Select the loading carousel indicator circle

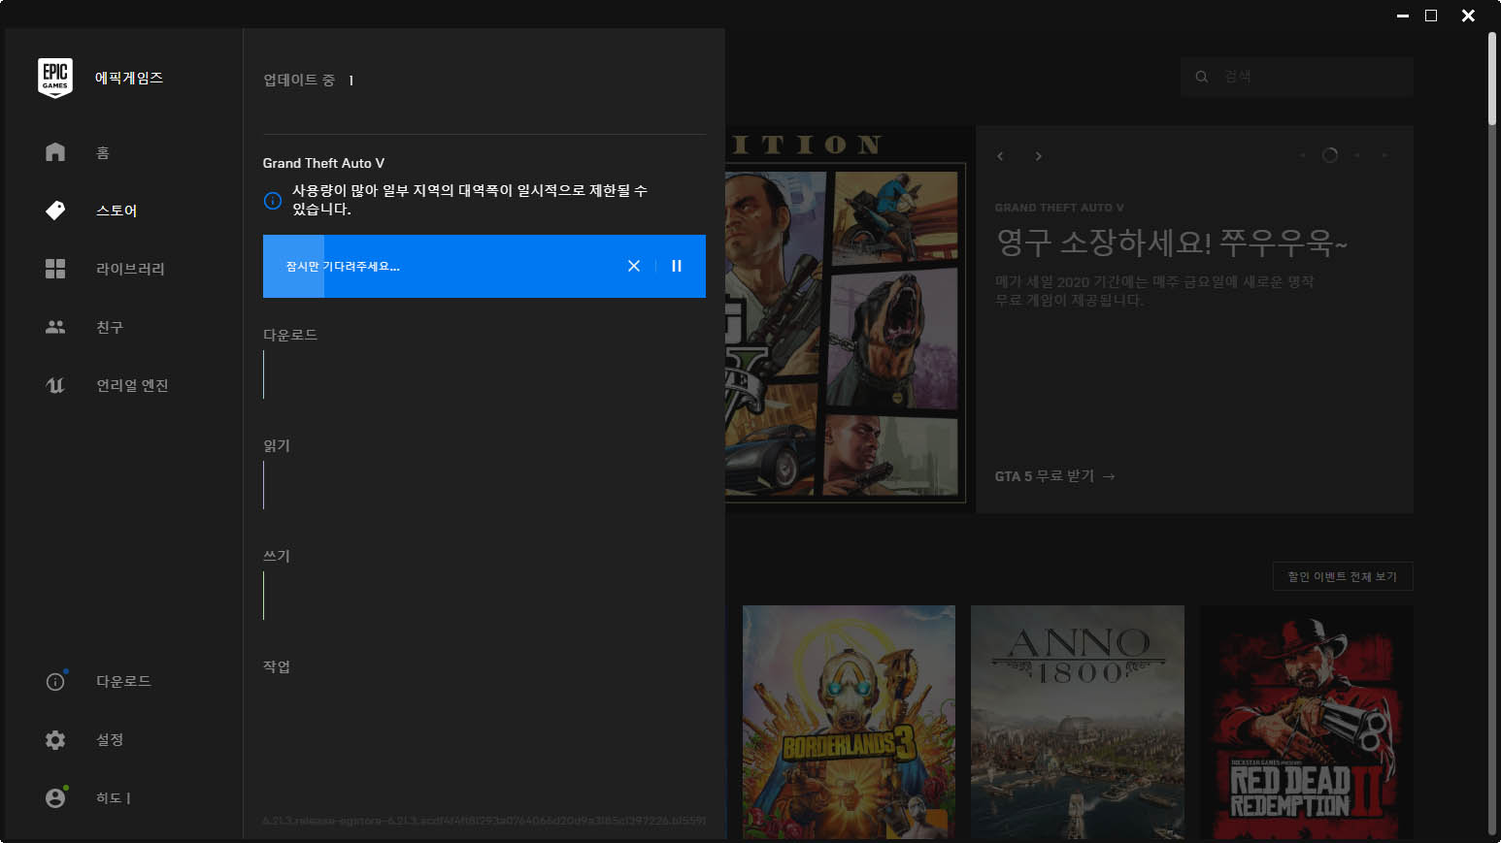[1330, 155]
